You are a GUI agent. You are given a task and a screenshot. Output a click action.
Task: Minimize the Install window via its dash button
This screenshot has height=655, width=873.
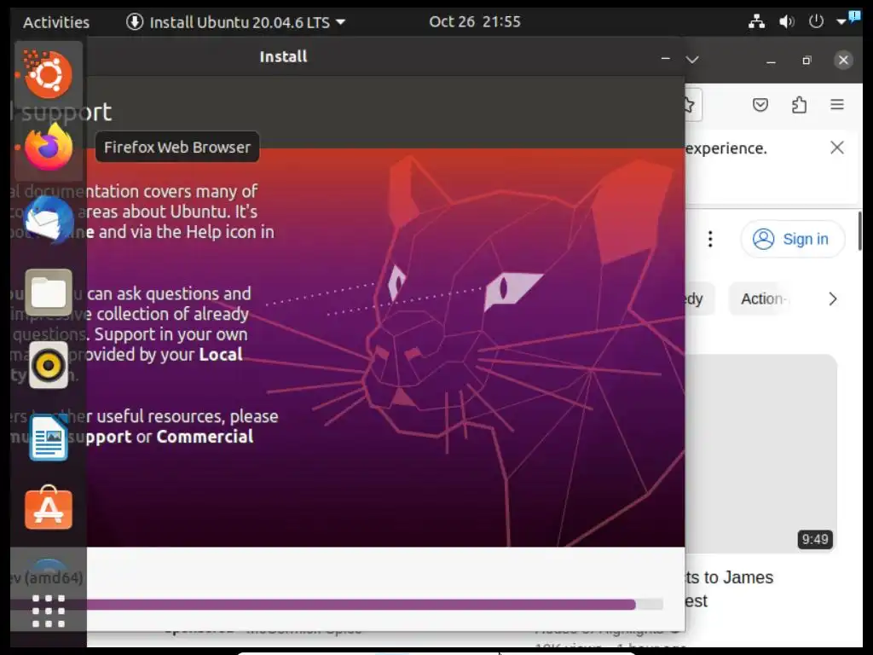click(x=665, y=58)
